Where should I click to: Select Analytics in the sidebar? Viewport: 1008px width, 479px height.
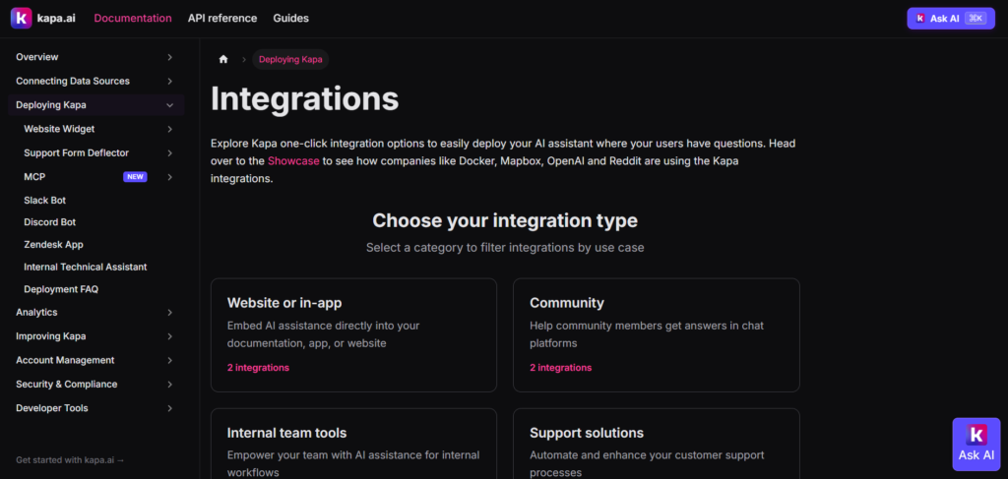pos(36,312)
